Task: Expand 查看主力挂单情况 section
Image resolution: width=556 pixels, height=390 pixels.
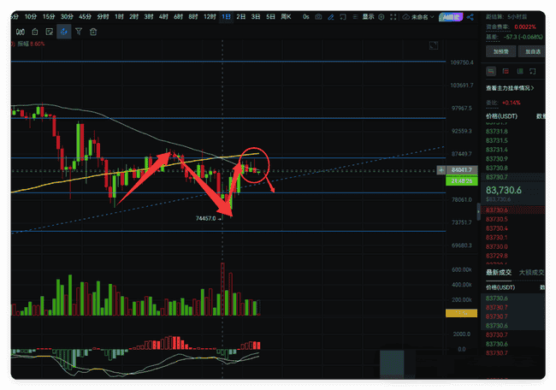Action: (x=510, y=88)
